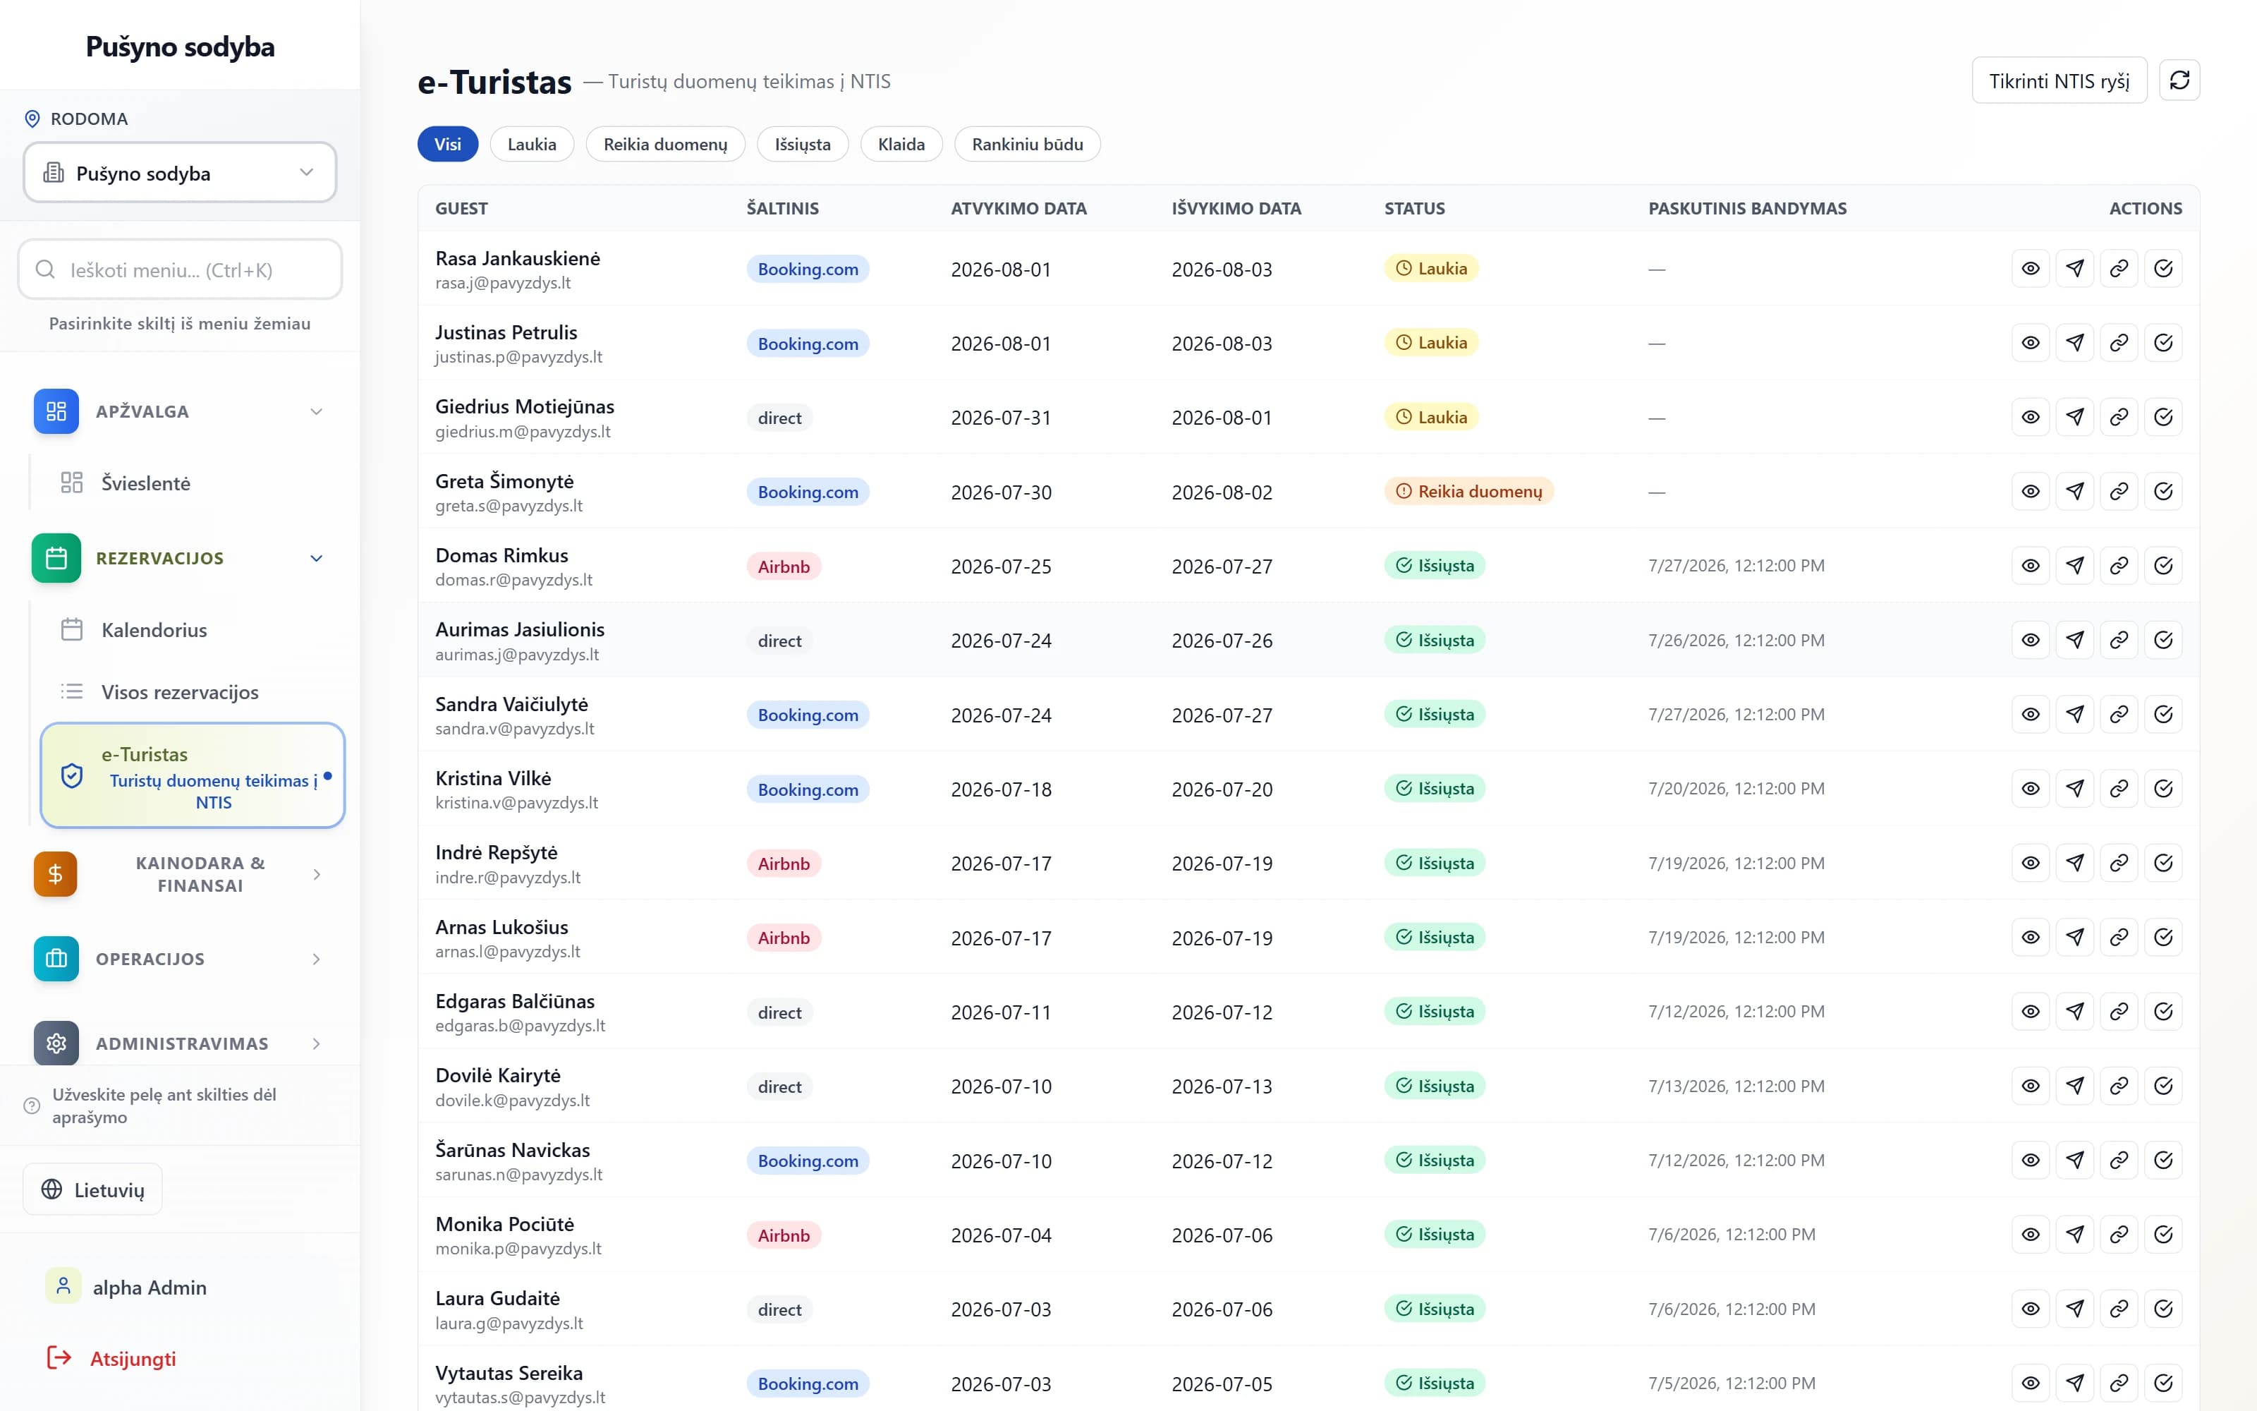Screen dimensions: 2257x1411
Task: Send icon in Sandra Vaičiulytė row
Action: 2074,714
